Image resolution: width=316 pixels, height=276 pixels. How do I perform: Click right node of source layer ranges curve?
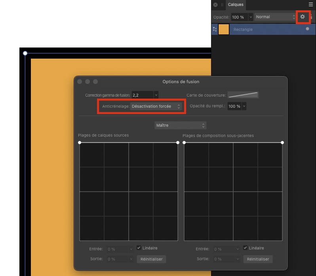[178, 143]
